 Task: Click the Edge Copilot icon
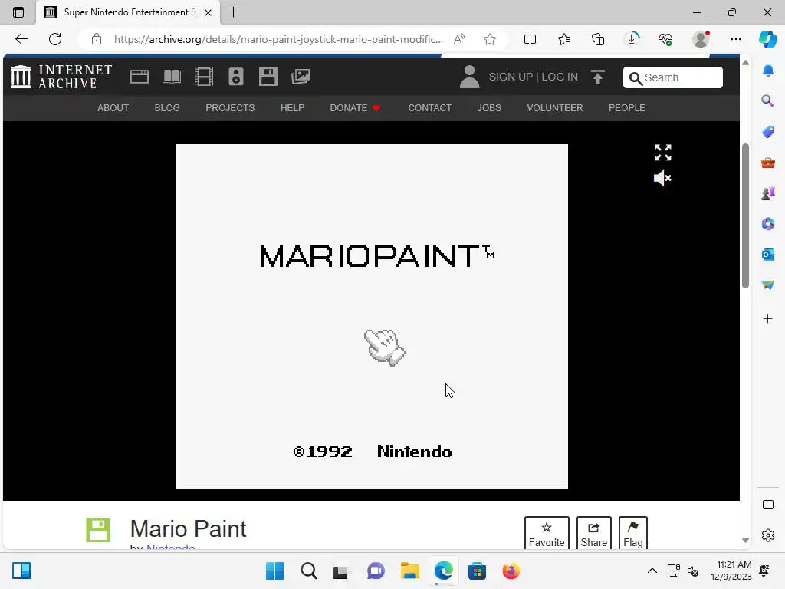tap(767, 39)
